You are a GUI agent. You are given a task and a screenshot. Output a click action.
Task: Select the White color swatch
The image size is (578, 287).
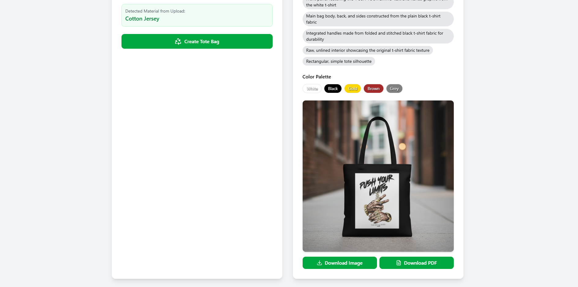[312, 89]
